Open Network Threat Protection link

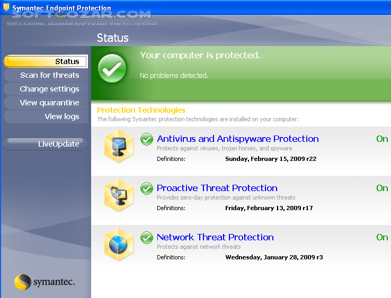215,237
